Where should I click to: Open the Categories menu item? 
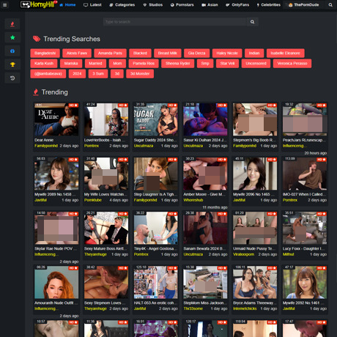click(122, 5)
